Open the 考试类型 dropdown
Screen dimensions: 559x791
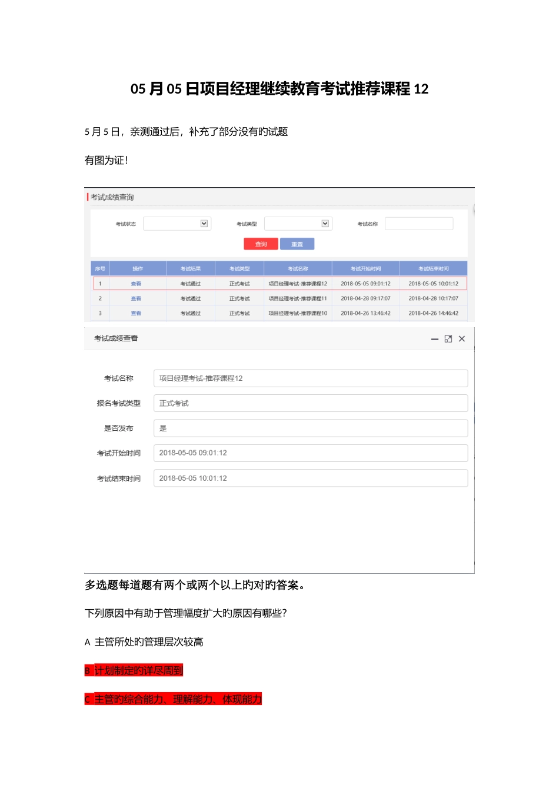(298, 224)
